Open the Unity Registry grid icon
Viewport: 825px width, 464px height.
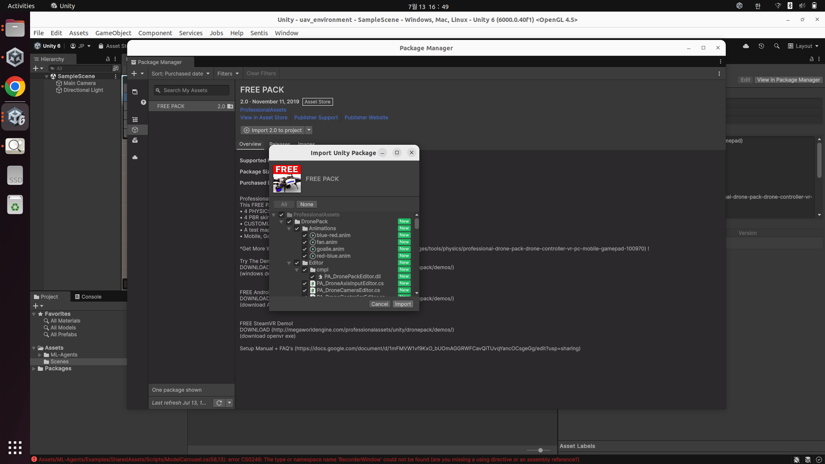[135, 120]
